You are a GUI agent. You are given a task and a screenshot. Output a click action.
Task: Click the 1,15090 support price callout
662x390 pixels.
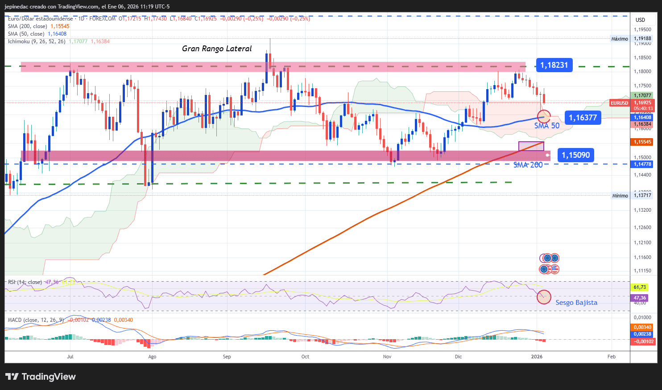click(x=576, y=155)
